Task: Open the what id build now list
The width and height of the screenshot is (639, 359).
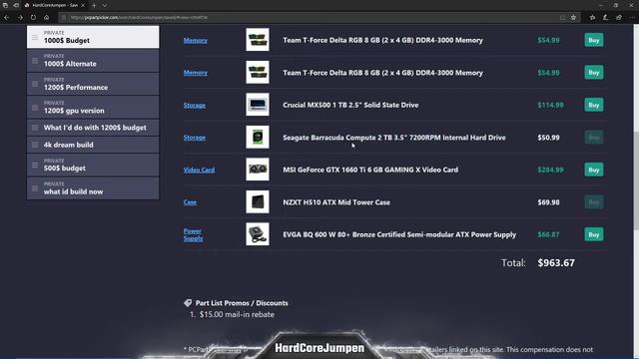Action: [x=93, y=188]
